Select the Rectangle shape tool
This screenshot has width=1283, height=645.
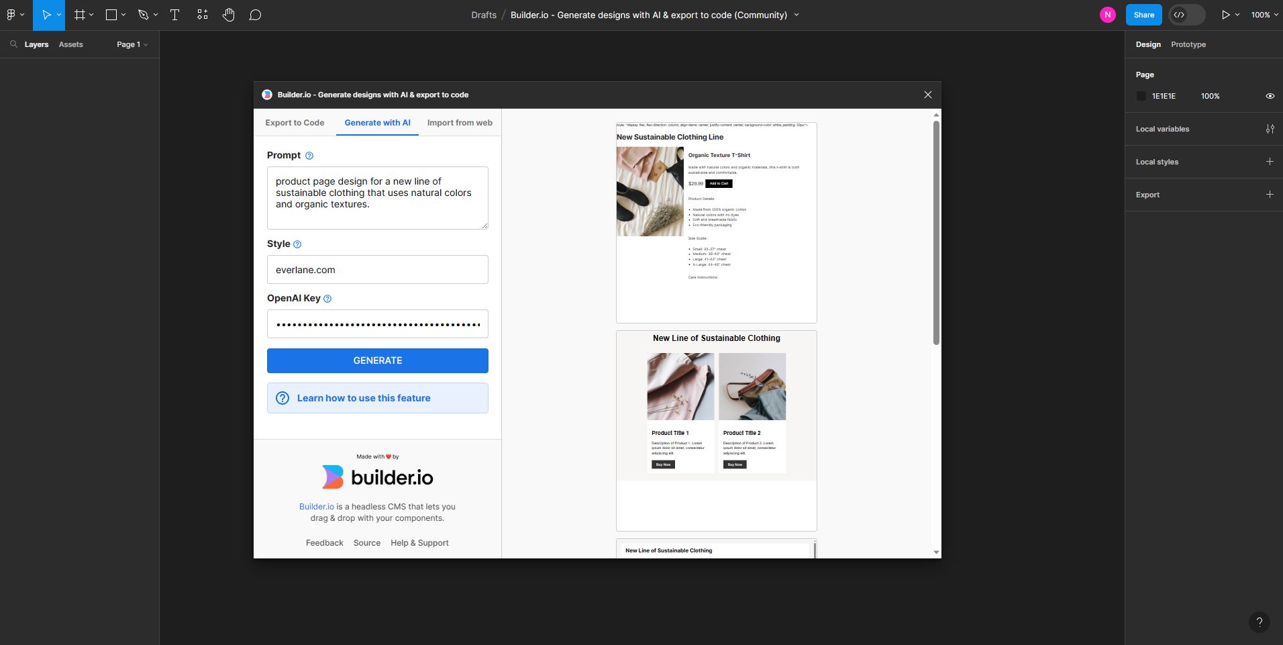point(111,15)
